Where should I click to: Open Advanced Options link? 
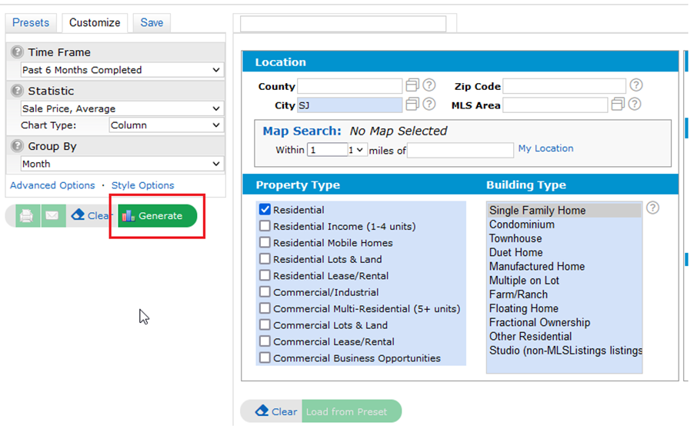[x=52, y=185]
